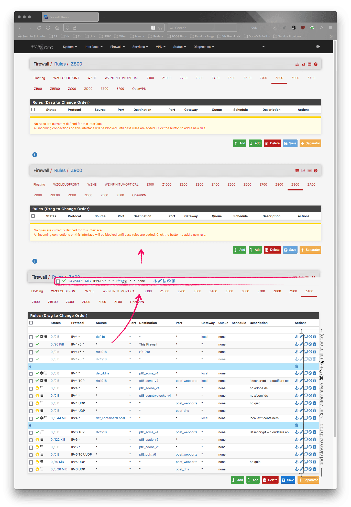
Task: Disable the def_bt rule
Action: 310,337
